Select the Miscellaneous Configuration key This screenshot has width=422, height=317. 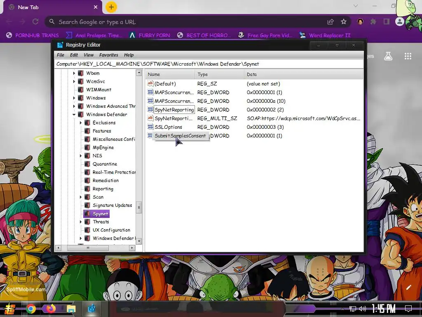click(114, 139)
